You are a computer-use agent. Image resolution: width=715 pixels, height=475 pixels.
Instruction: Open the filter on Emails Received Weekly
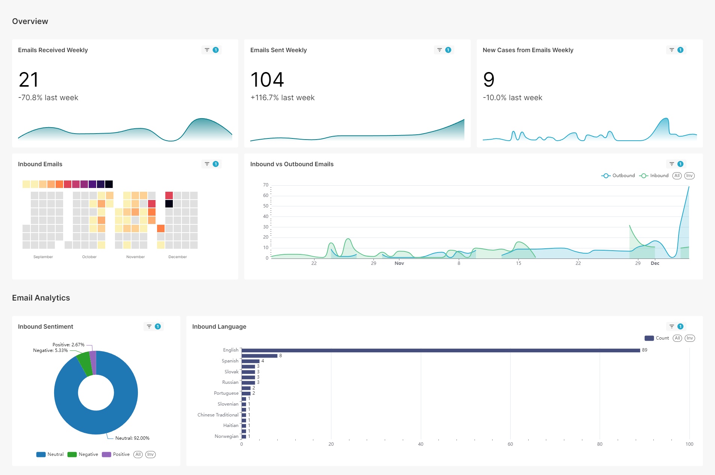[206, 50]
